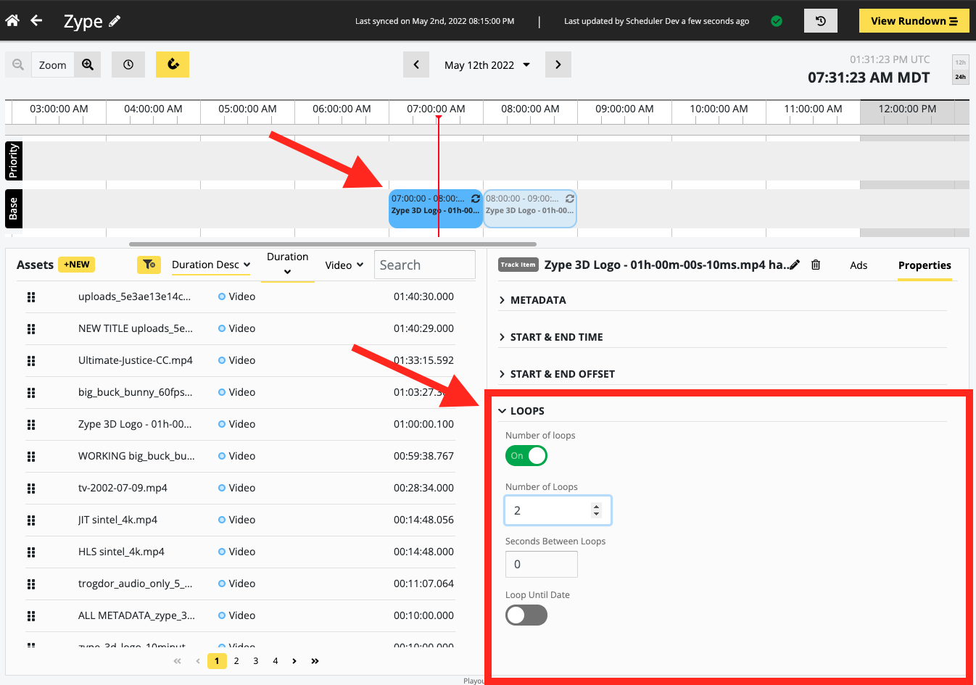Grab drag handle for tv-2002-07-09.mp4
This screenshot has width=976, height=685.
[31, 489]
